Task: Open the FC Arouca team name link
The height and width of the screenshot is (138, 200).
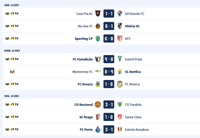Action: [x=85, y=84]
